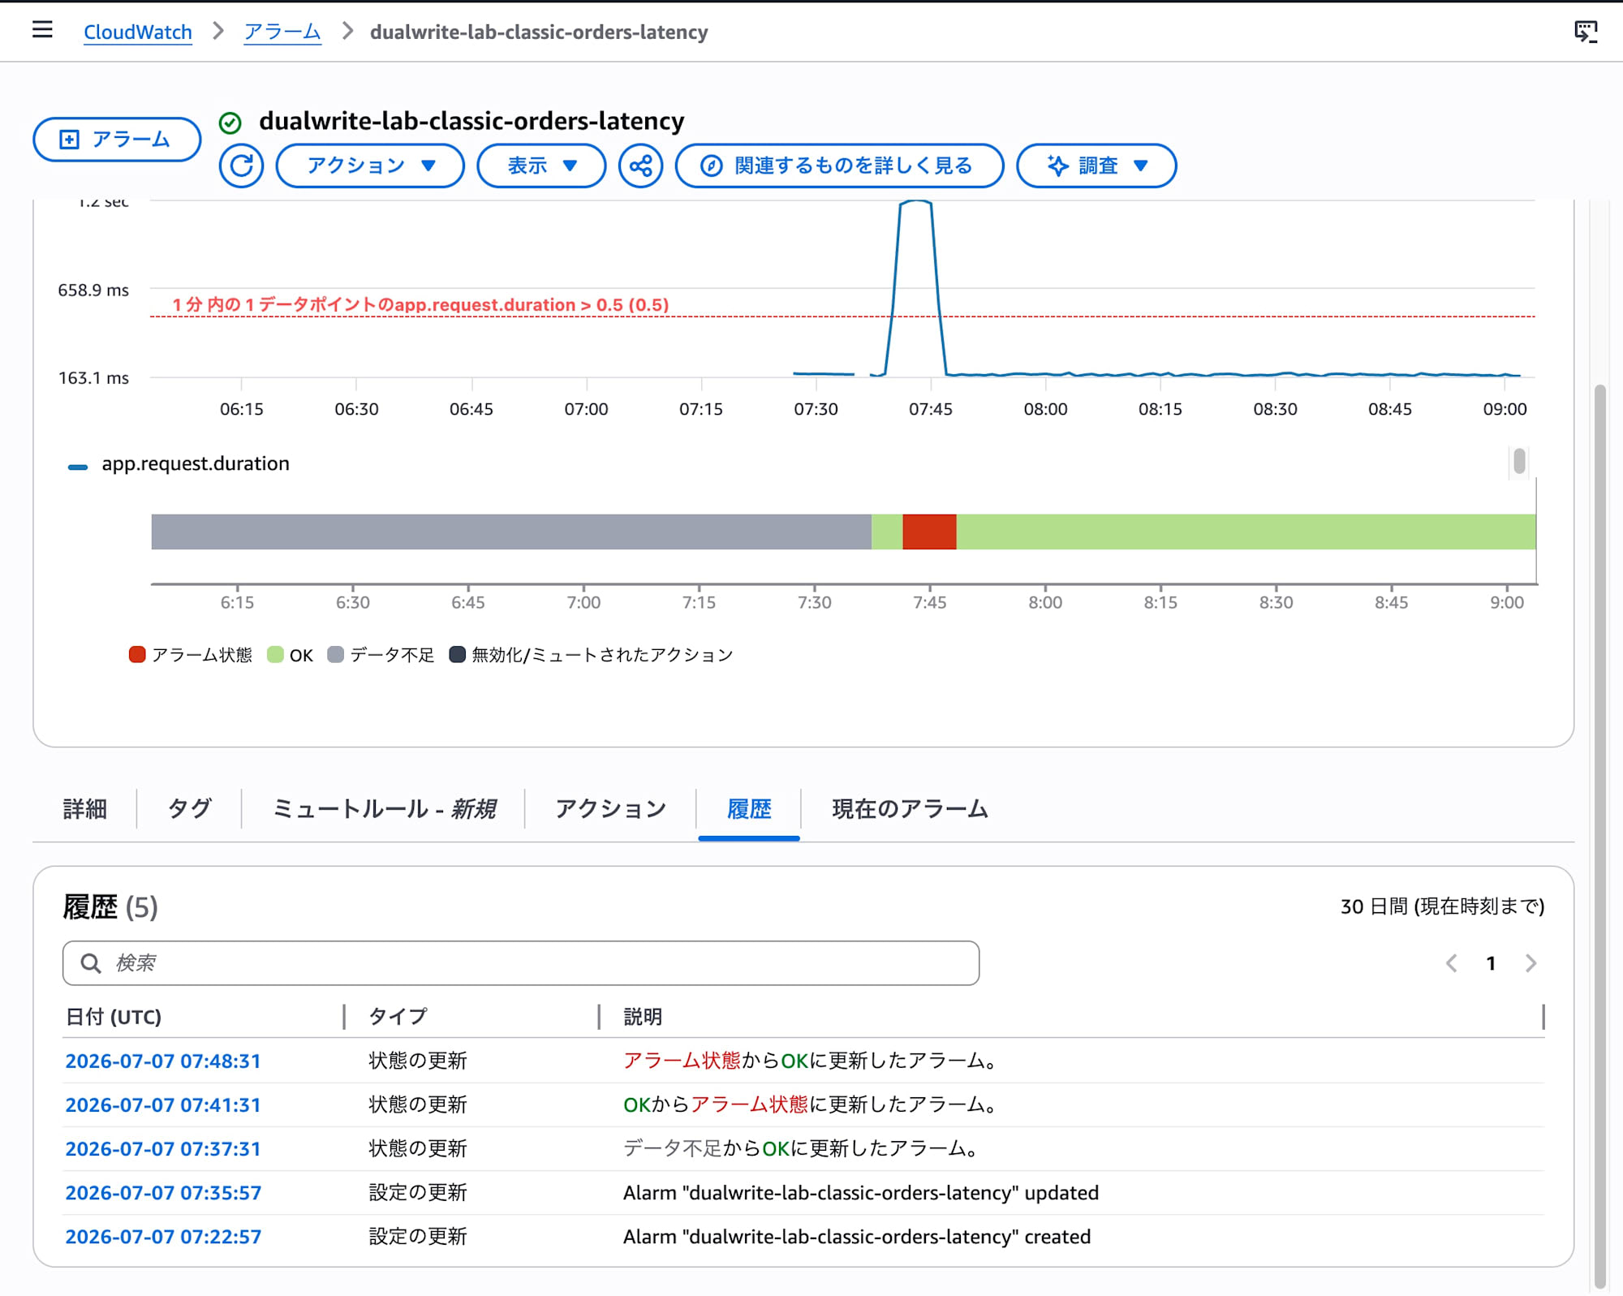
Task: Click the gray insufficient-data timeline segment
Action: click(x=511, y=532)
